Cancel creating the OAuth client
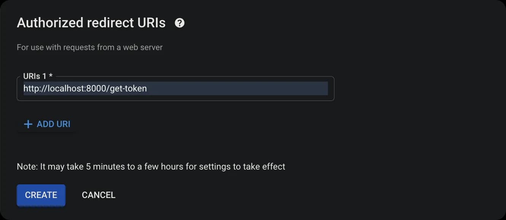 click(99, 195)
